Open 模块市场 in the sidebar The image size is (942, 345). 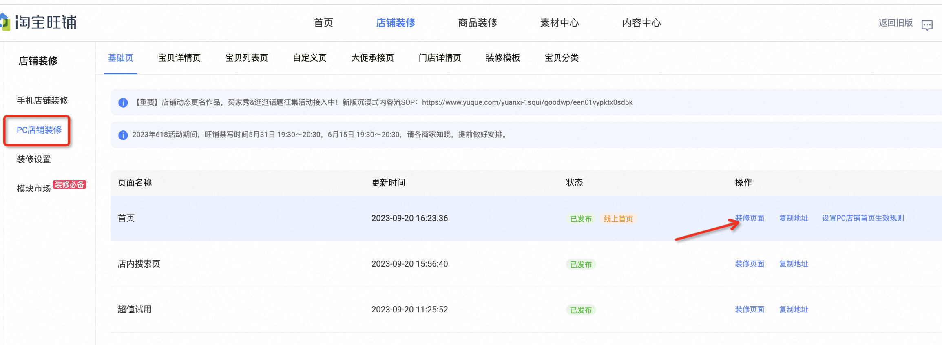coord(34,188)
